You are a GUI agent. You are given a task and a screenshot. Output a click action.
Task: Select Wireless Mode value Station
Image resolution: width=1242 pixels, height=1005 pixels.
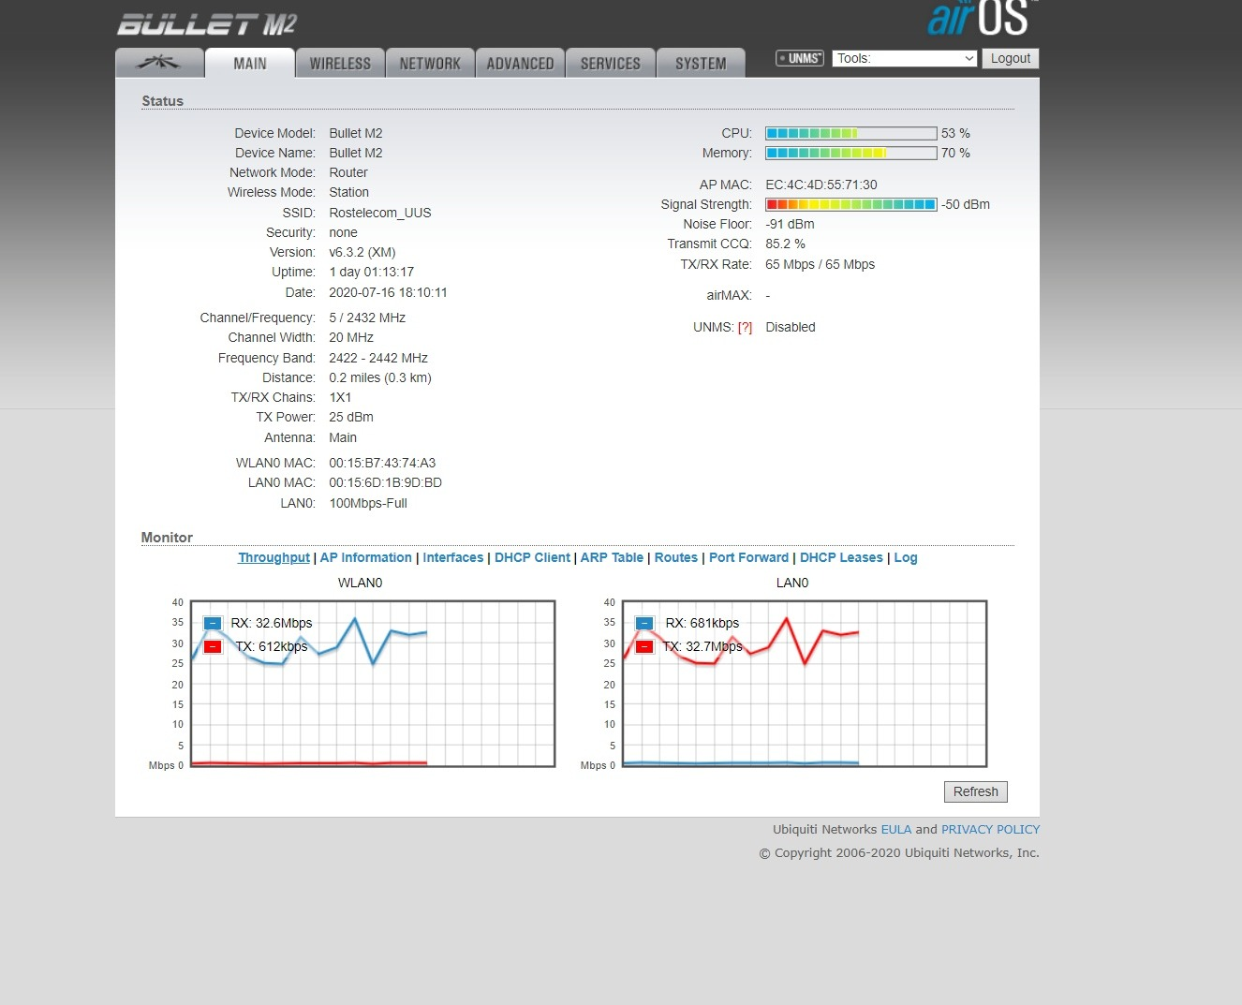coord(348,192)
